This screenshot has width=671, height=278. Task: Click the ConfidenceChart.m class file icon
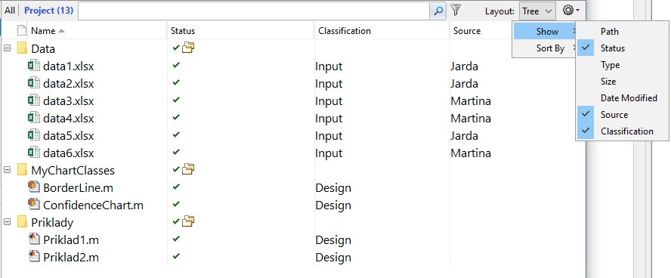click(34, 205)
